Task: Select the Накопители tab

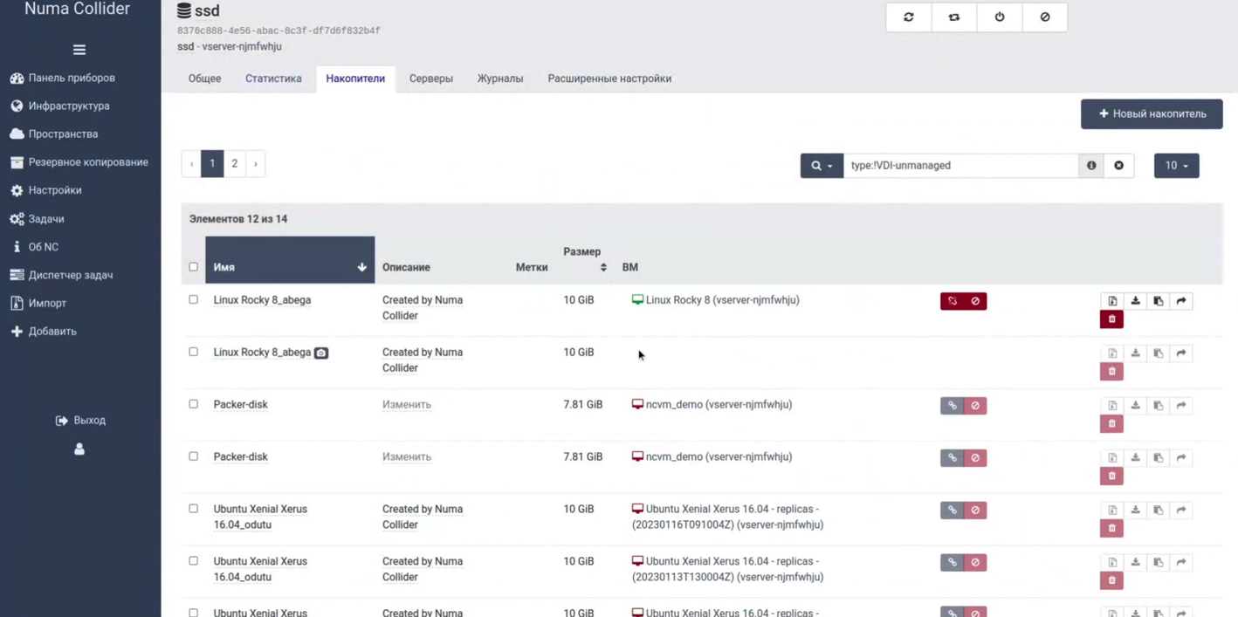Action: [355, 79]
